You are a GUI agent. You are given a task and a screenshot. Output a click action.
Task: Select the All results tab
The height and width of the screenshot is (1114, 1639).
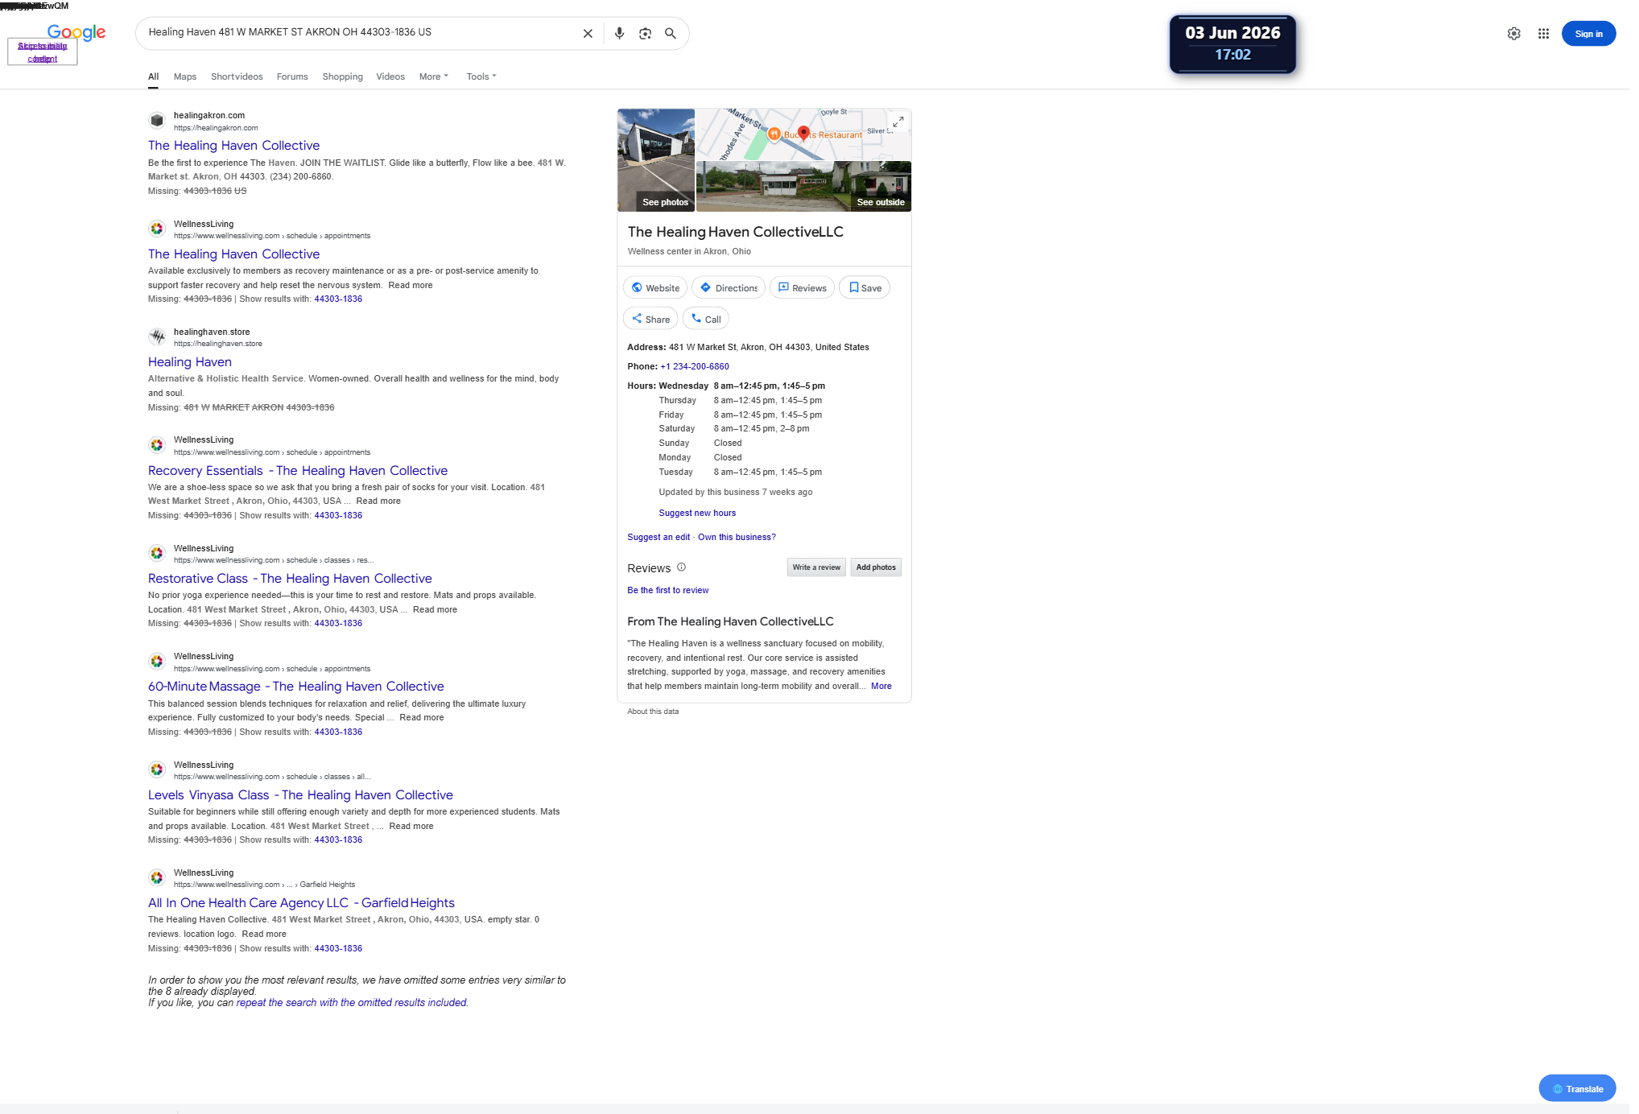pyautogui.click(x=153, y=76)
